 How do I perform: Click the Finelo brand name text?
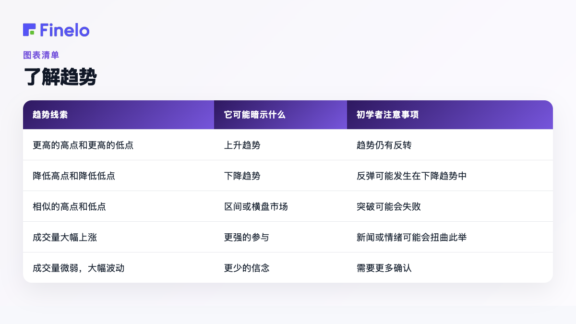[x=65, y=30]
